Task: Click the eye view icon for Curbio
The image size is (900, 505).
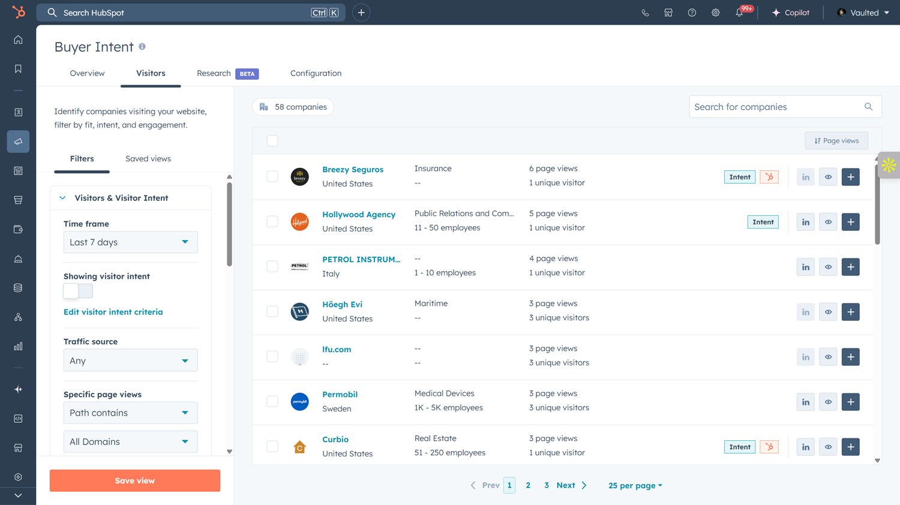Action: [828, 447]
